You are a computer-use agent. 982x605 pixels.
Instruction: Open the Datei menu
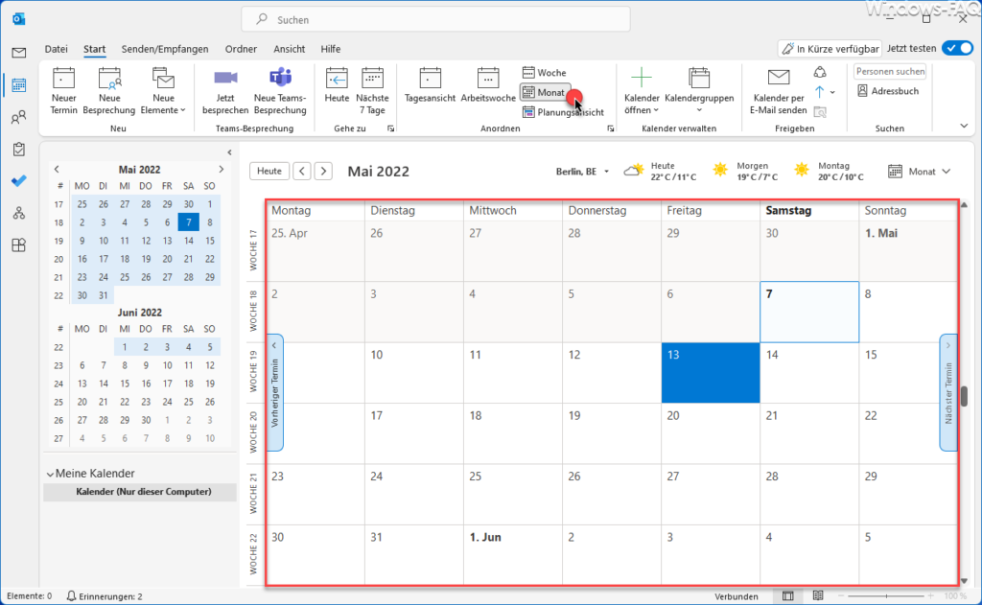(56, 49)
